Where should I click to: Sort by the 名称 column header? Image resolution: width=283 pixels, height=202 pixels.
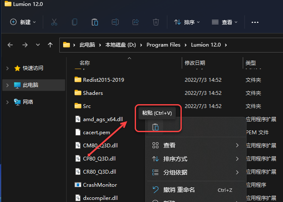85,63
